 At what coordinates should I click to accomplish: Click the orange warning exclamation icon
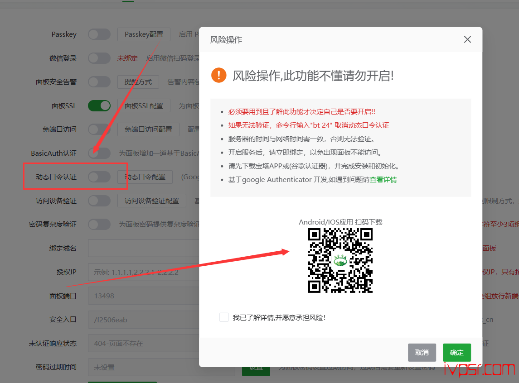(218, 75)
